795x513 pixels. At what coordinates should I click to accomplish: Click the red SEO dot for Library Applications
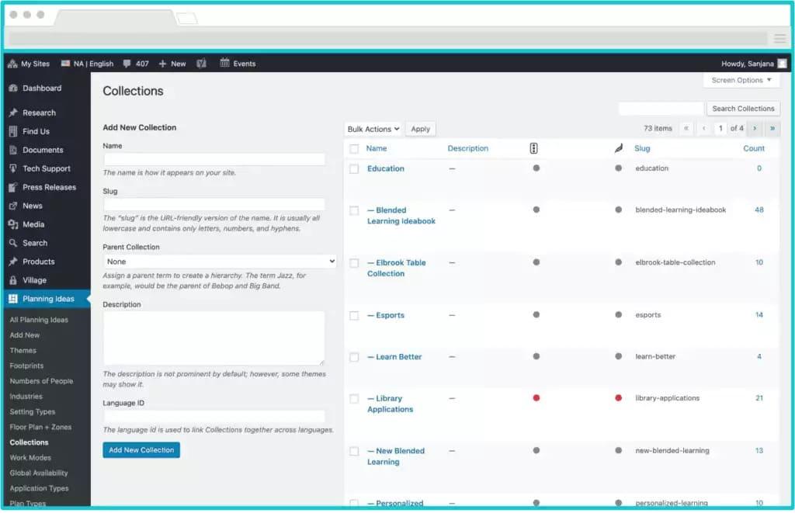536,398
